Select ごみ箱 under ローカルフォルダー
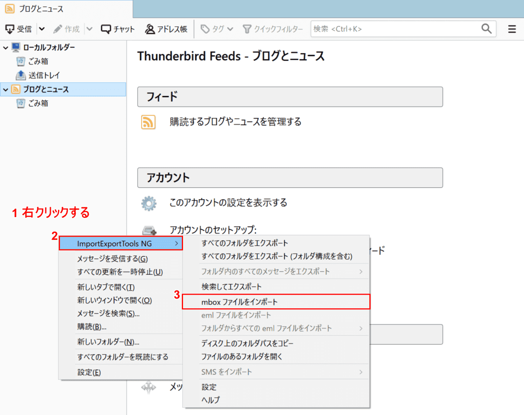This screenshot has width=524, height=415. 38,61
